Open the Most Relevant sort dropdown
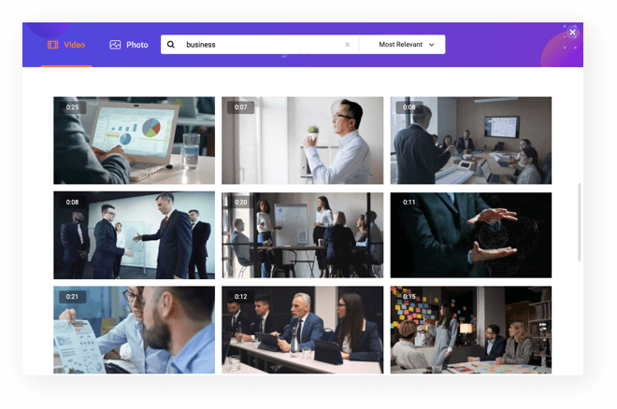617x409 pixels. (x=402, y=45)
